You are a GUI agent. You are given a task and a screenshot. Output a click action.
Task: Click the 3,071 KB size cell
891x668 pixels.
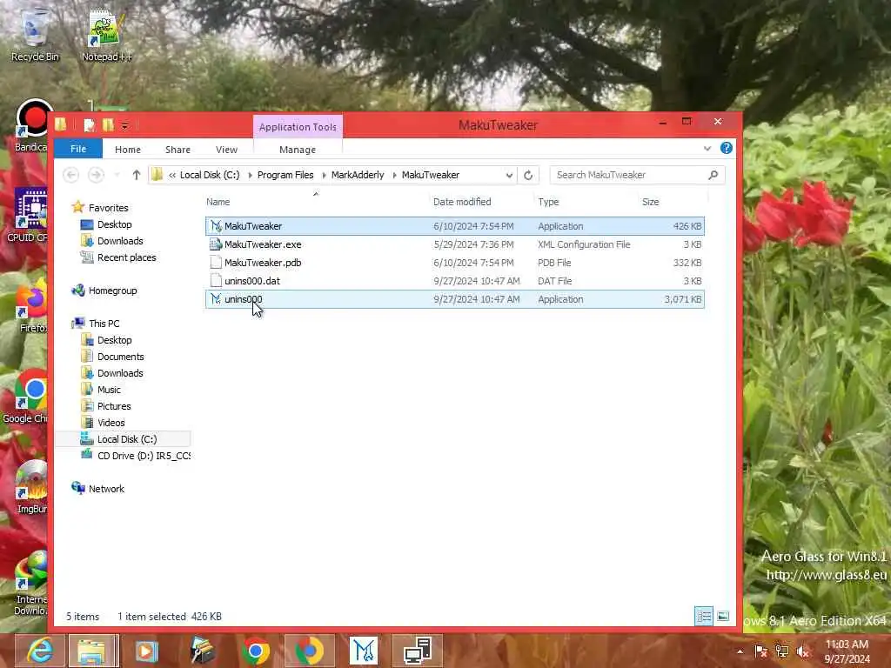click(x=683, y=299)
